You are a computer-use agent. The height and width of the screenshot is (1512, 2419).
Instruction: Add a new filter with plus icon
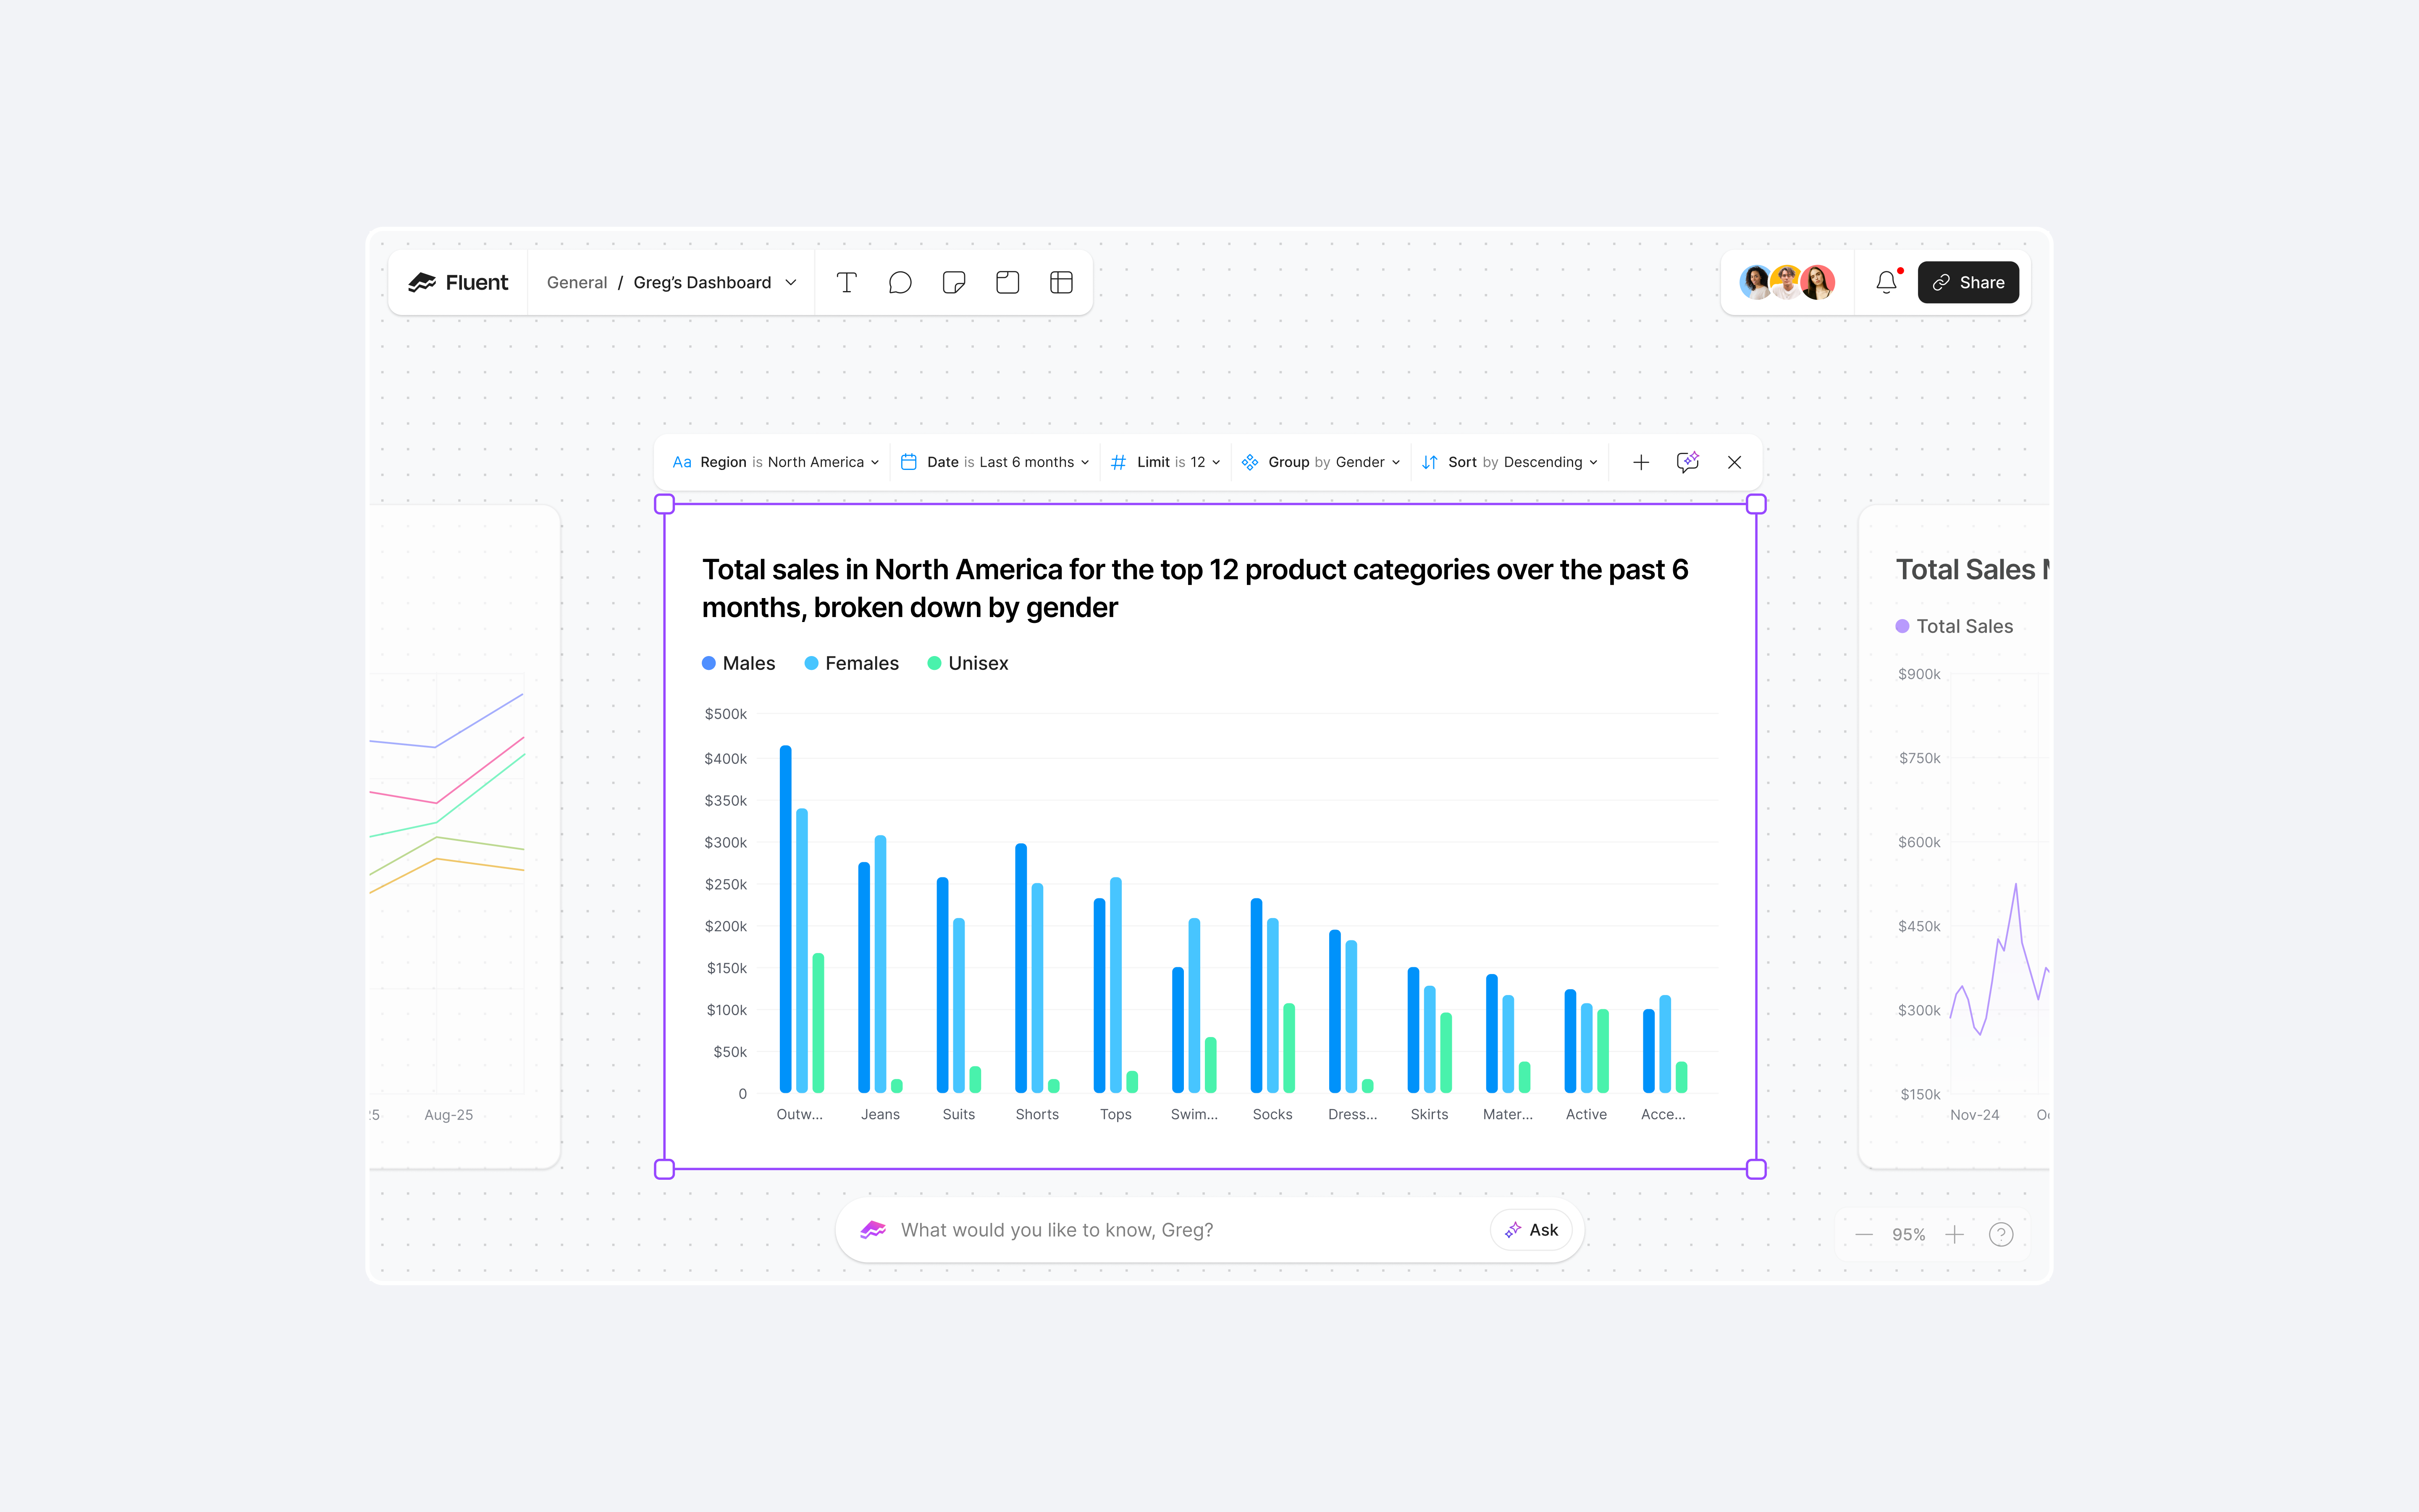tap(1640, 462)
